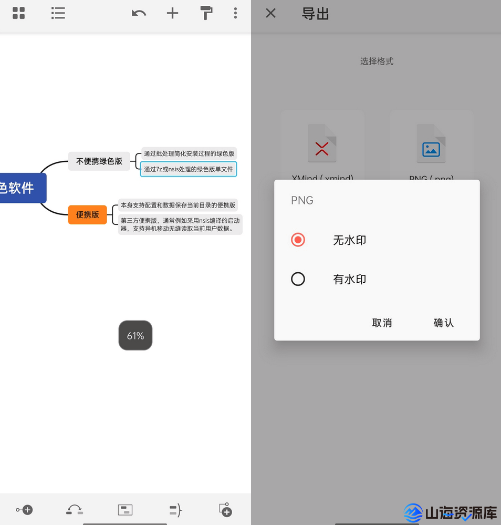Cancel the PNG dialog with 取消
501x525 pixels.
[x=382, y=323]
